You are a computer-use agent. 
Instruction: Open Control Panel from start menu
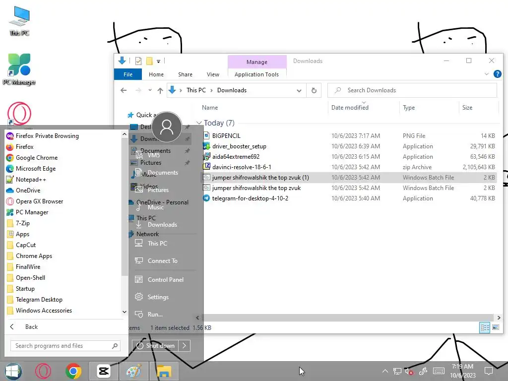(166, 279)
